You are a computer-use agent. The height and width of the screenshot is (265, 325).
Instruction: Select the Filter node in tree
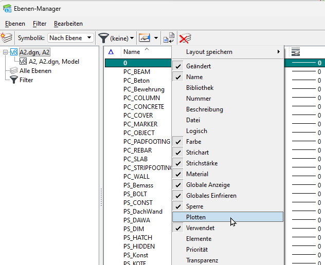click(27, 80)
